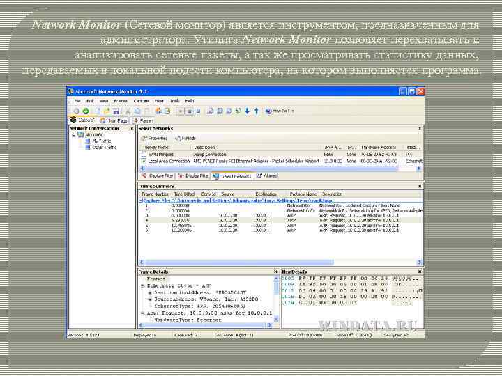Open the Tools menu

pos(175,101)
